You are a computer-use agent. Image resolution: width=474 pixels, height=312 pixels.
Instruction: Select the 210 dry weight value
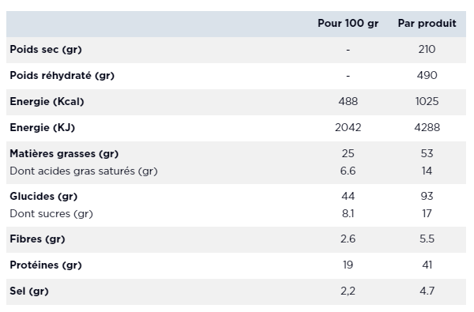point(427,50)
